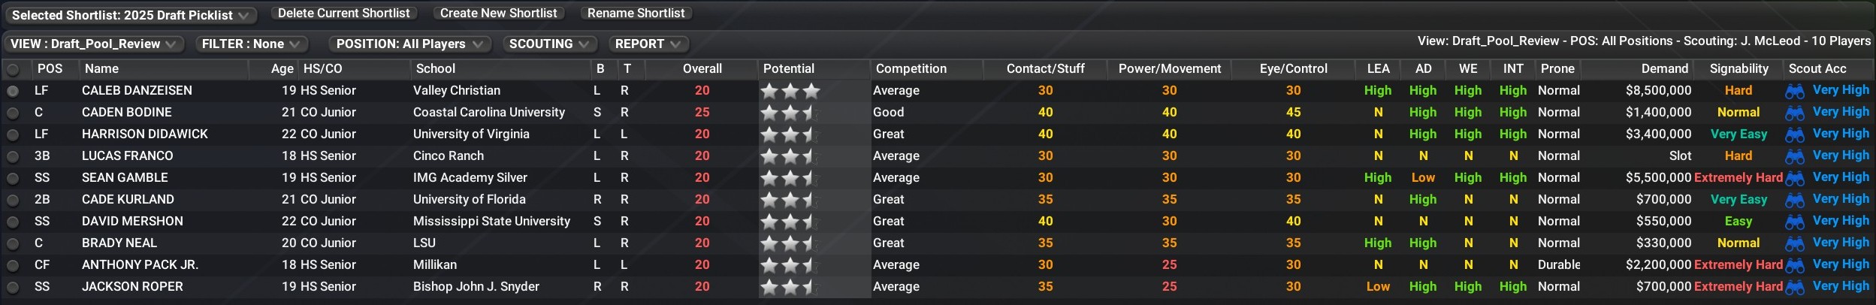Toggle the select-all circle in header
Image resolution: width=1876 pixels, height=305 pixels.
click(x=13, y=69)
